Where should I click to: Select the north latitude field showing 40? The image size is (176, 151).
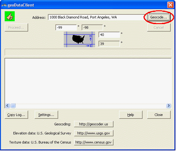(109, 35)
